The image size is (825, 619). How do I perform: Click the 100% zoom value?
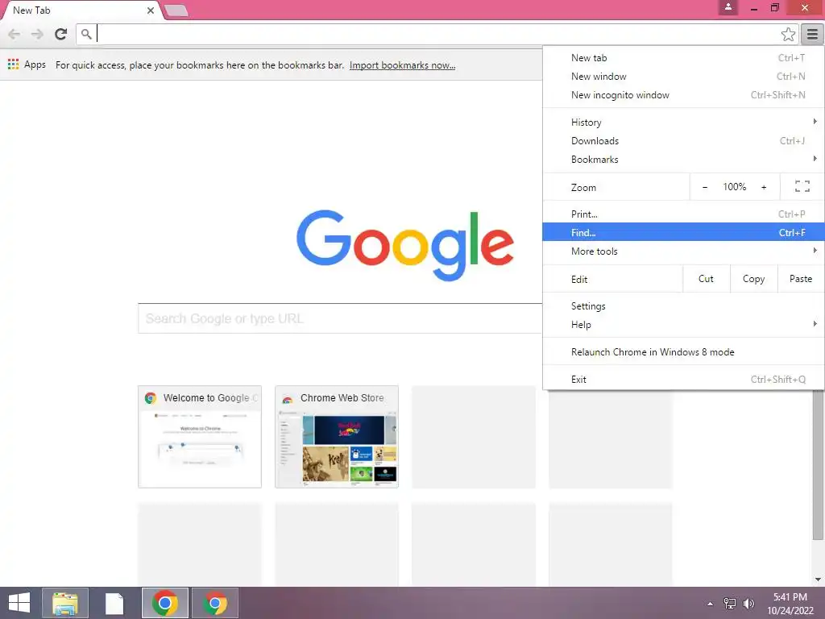coord(734,187)
